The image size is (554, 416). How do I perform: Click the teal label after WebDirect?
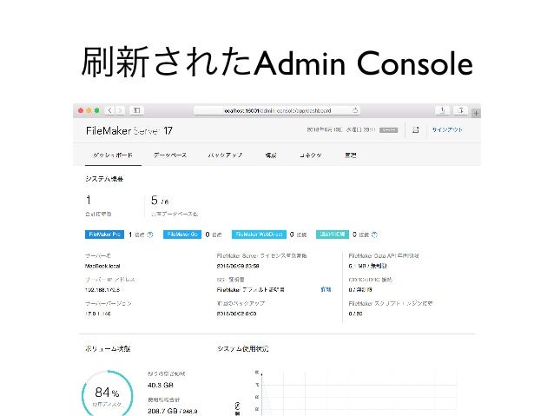point(333,234)
